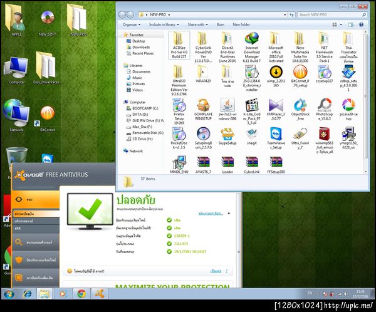The height and width of the screenshot is (312, 376).
Task: Toggle the Explorer preview pane button
Action: pyautogui.click(x=350, y=24)
